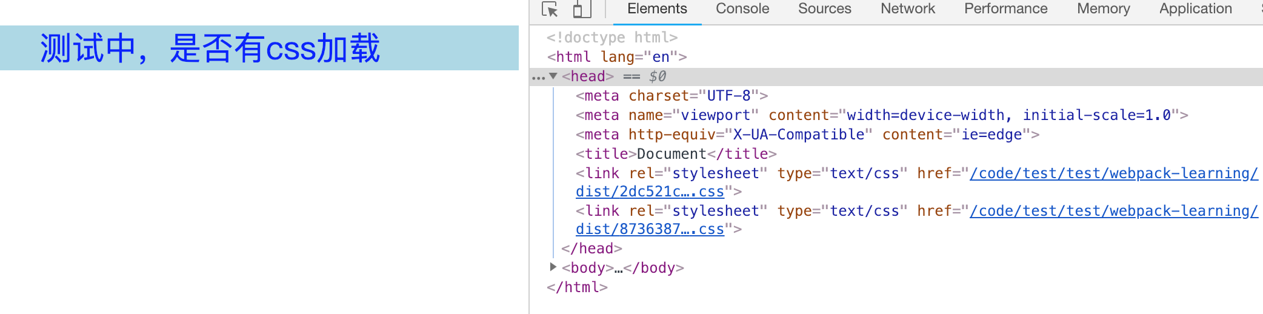Open the dist/2dc521c css link
The image size is (1263, 314).
(650, 192)
